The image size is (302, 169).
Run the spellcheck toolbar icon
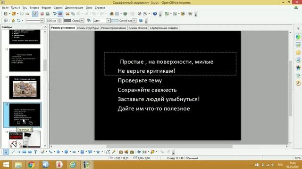55,14
